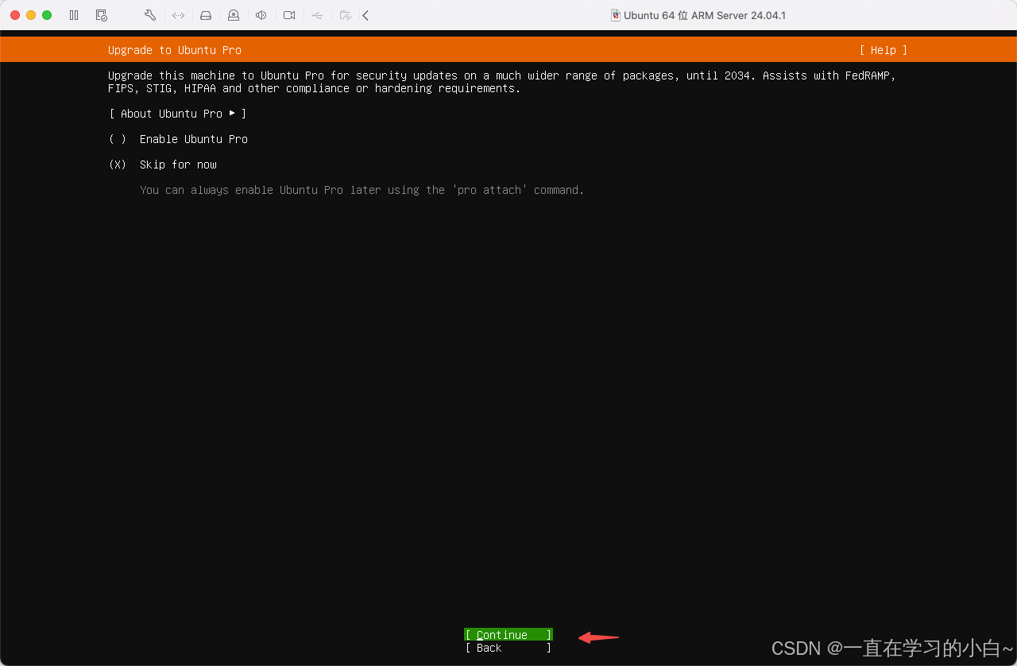Image resolution: width=1017 pixels, height=666 pixels.
Task: Click the network adapter icon
Action: (x=178, y=15)
